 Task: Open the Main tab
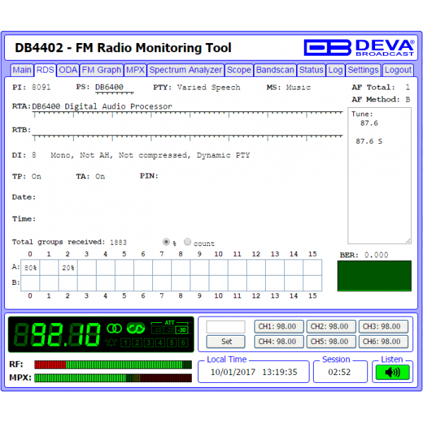pos(22,70)
